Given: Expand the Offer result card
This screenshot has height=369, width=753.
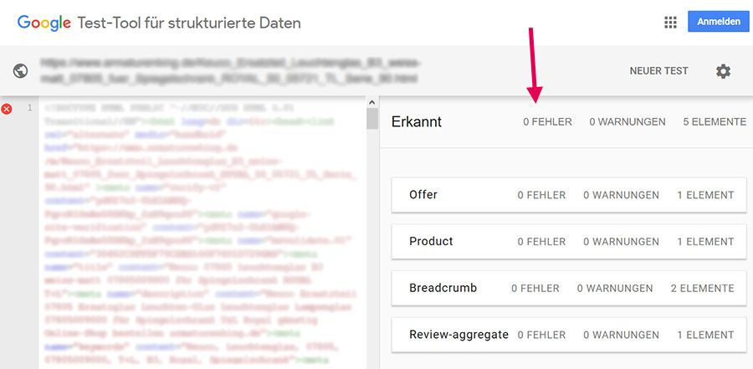Looking at the screenshot, I should (569, 195).
